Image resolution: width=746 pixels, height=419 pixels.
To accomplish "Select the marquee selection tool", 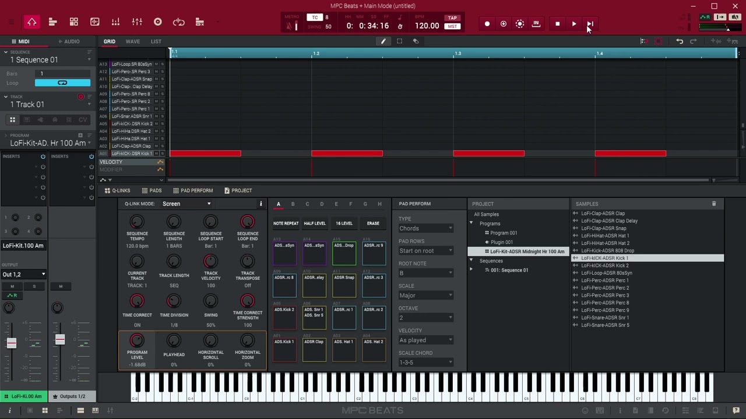I will point(400,41).
